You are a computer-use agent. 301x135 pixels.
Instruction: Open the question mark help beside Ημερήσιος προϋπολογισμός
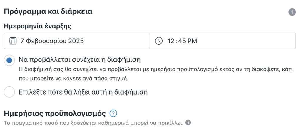point(113,114)
